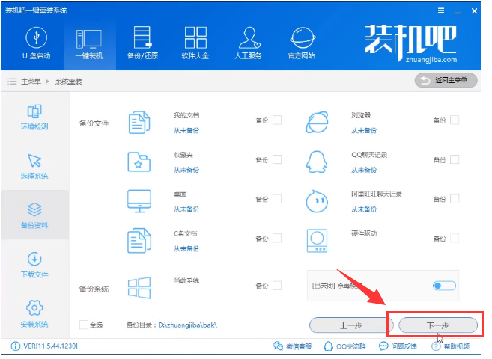Open the 官方网站 globe icon
Image resolution: width=492 pixels, height=359 pixels.
[x=301, y=37]
